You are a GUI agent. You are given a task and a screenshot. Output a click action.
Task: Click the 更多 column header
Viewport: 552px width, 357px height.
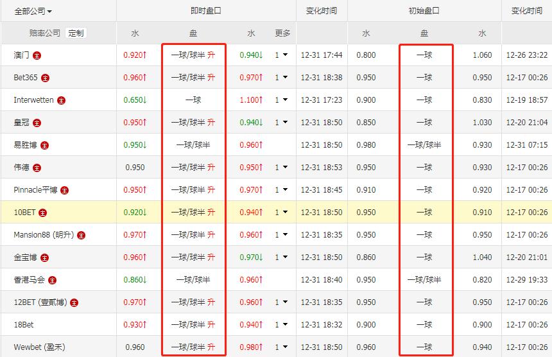coord(282,33)
